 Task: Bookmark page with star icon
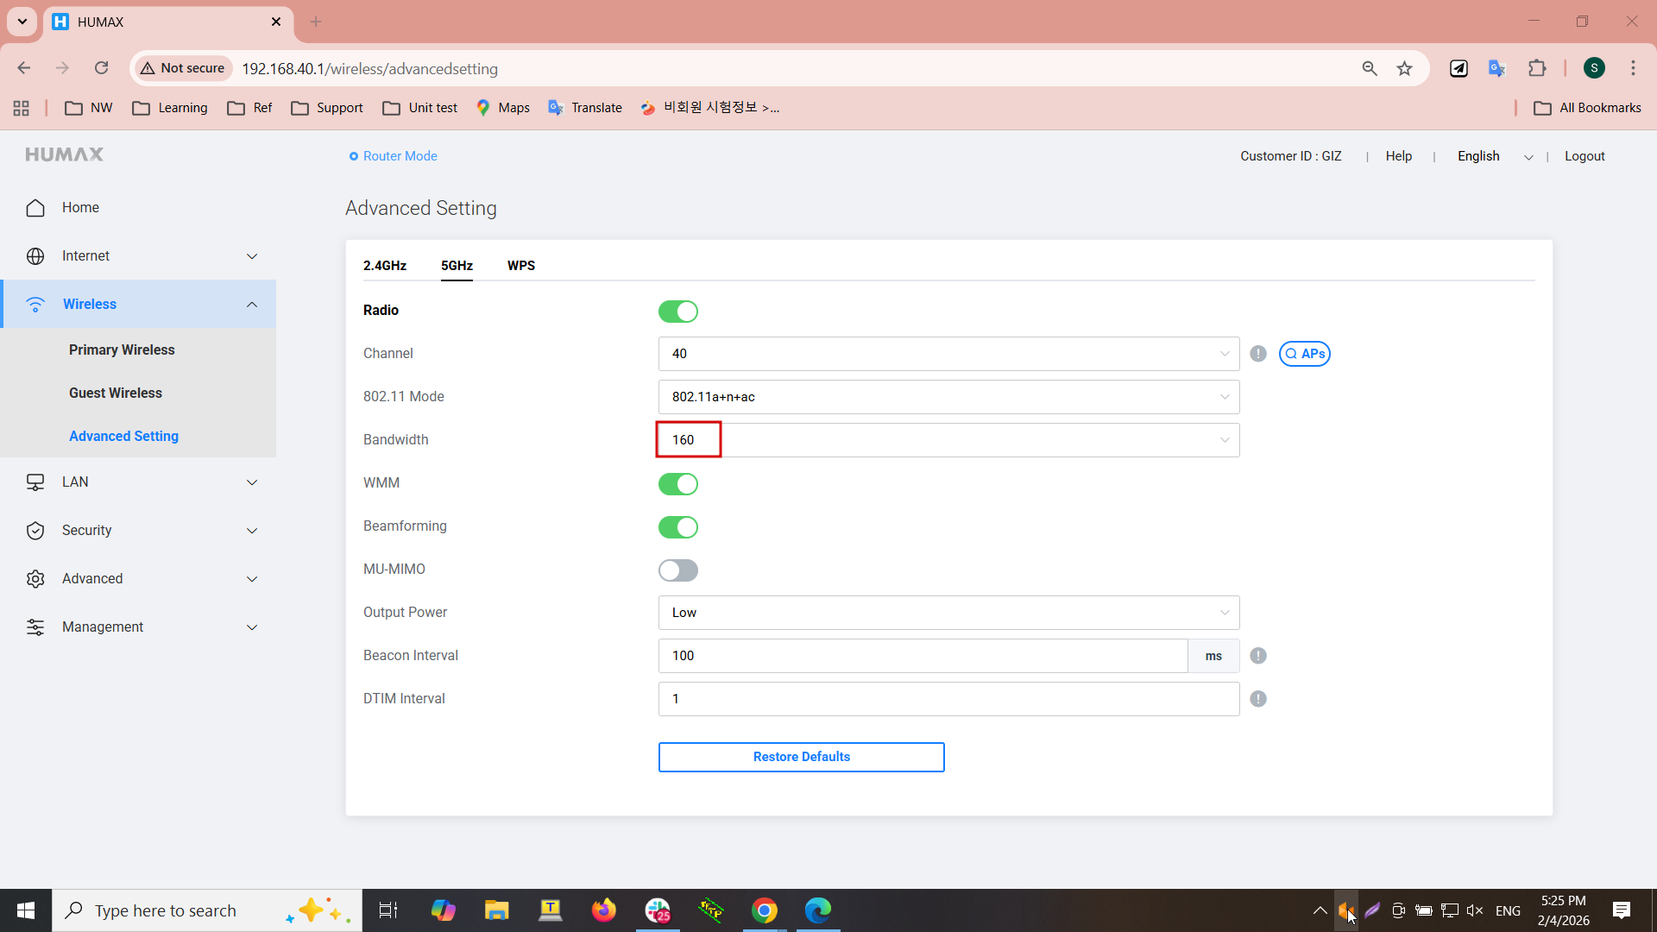click(1405, 68)
